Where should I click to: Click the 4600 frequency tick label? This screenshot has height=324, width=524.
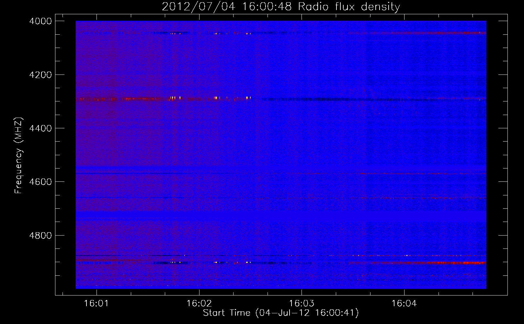click(x=40, y=182)
